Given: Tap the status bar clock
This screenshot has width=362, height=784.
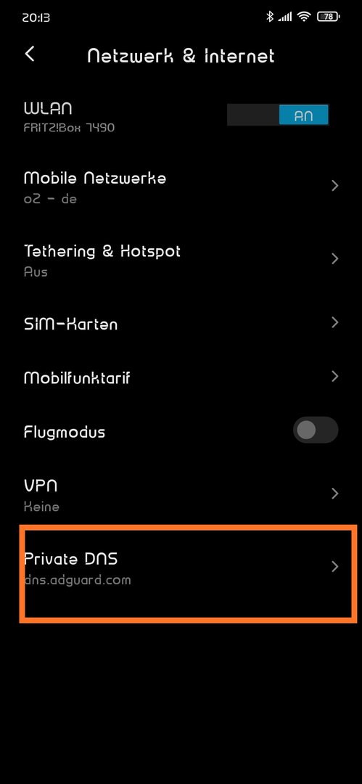Looking at the screenshot, I should (x=36, y=17).
